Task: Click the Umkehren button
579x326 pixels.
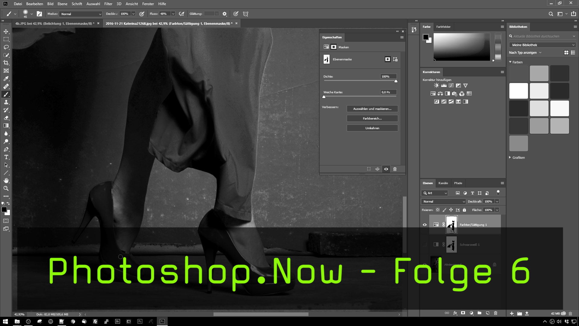Action: (372, 128)
